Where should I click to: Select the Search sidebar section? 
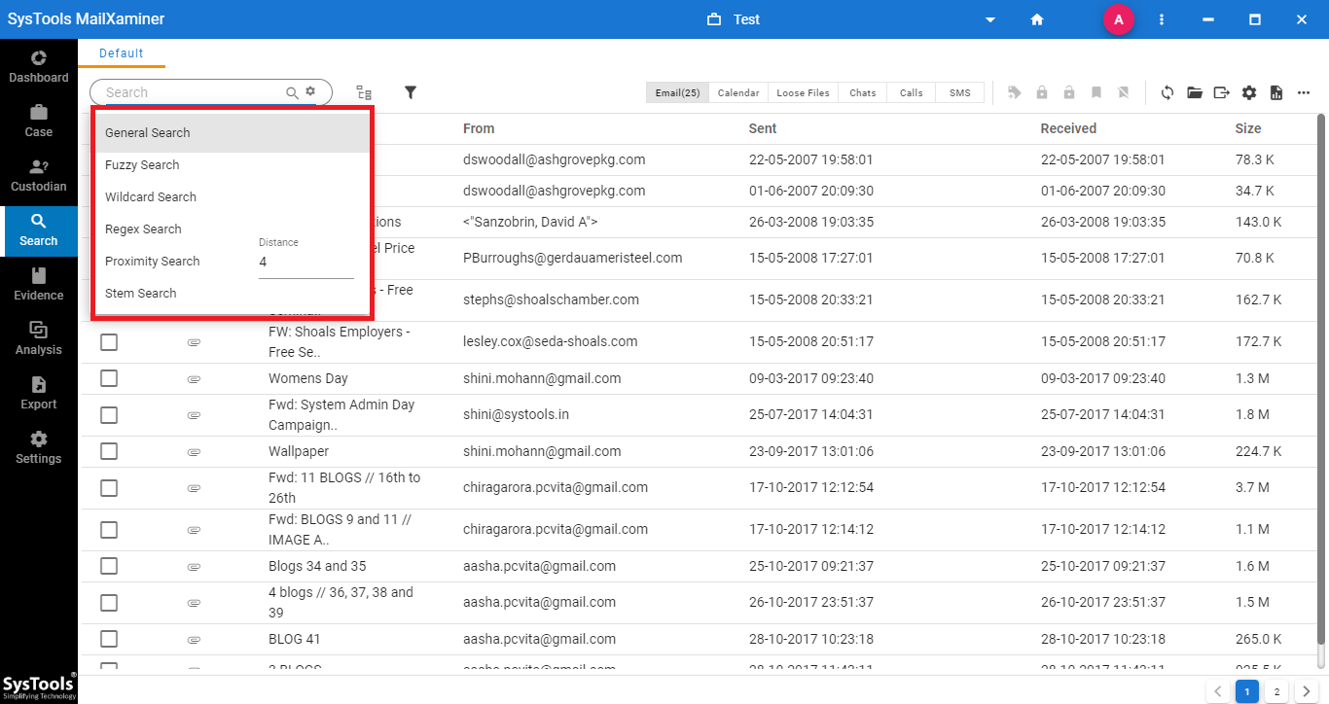point(39,230)
